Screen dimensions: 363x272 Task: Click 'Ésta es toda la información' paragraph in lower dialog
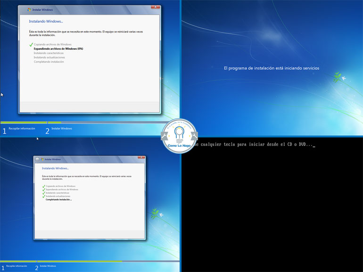87,177
